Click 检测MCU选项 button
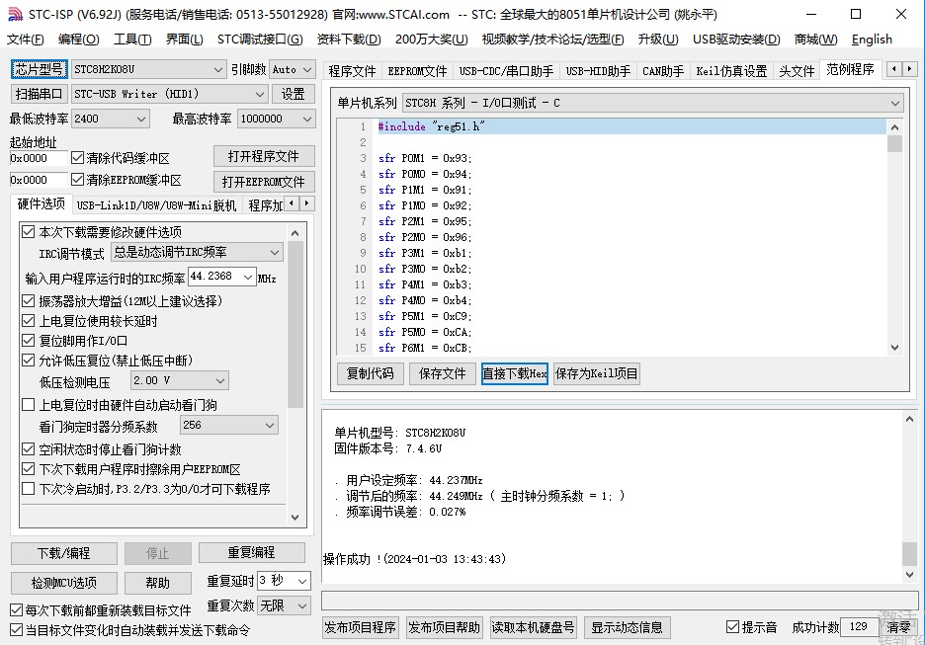The height and width of the screenshot is (645, 925). click(63, 583)
